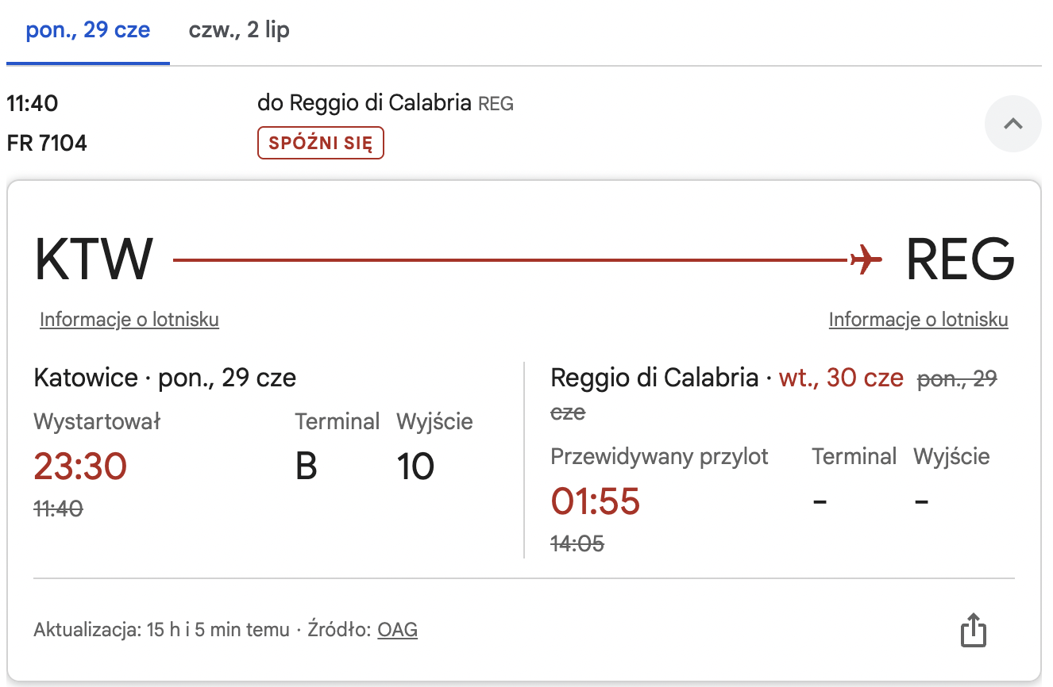Screen dimensions: 1053x687
Task: Click departure gate number 10
Action: pyautogui.click(x=415, y=466)
